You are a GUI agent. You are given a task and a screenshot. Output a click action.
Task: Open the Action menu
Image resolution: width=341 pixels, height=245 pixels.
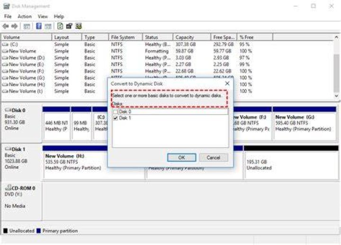click(x=25, y=17)
